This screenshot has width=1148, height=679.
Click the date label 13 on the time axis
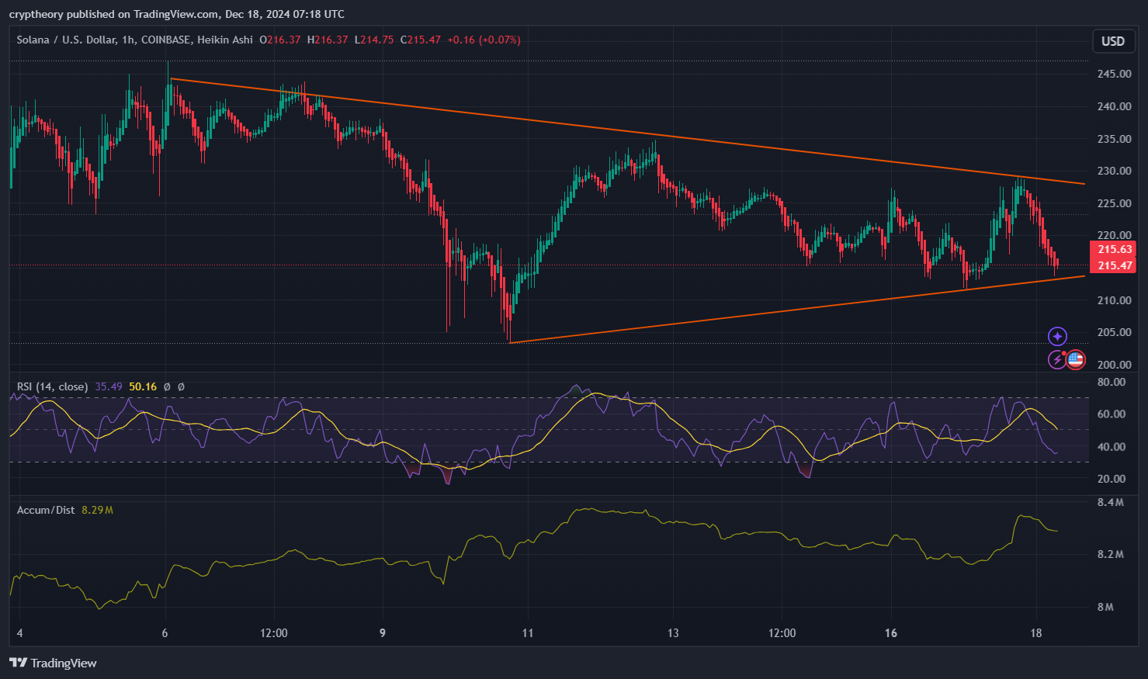tap(673, 633)
